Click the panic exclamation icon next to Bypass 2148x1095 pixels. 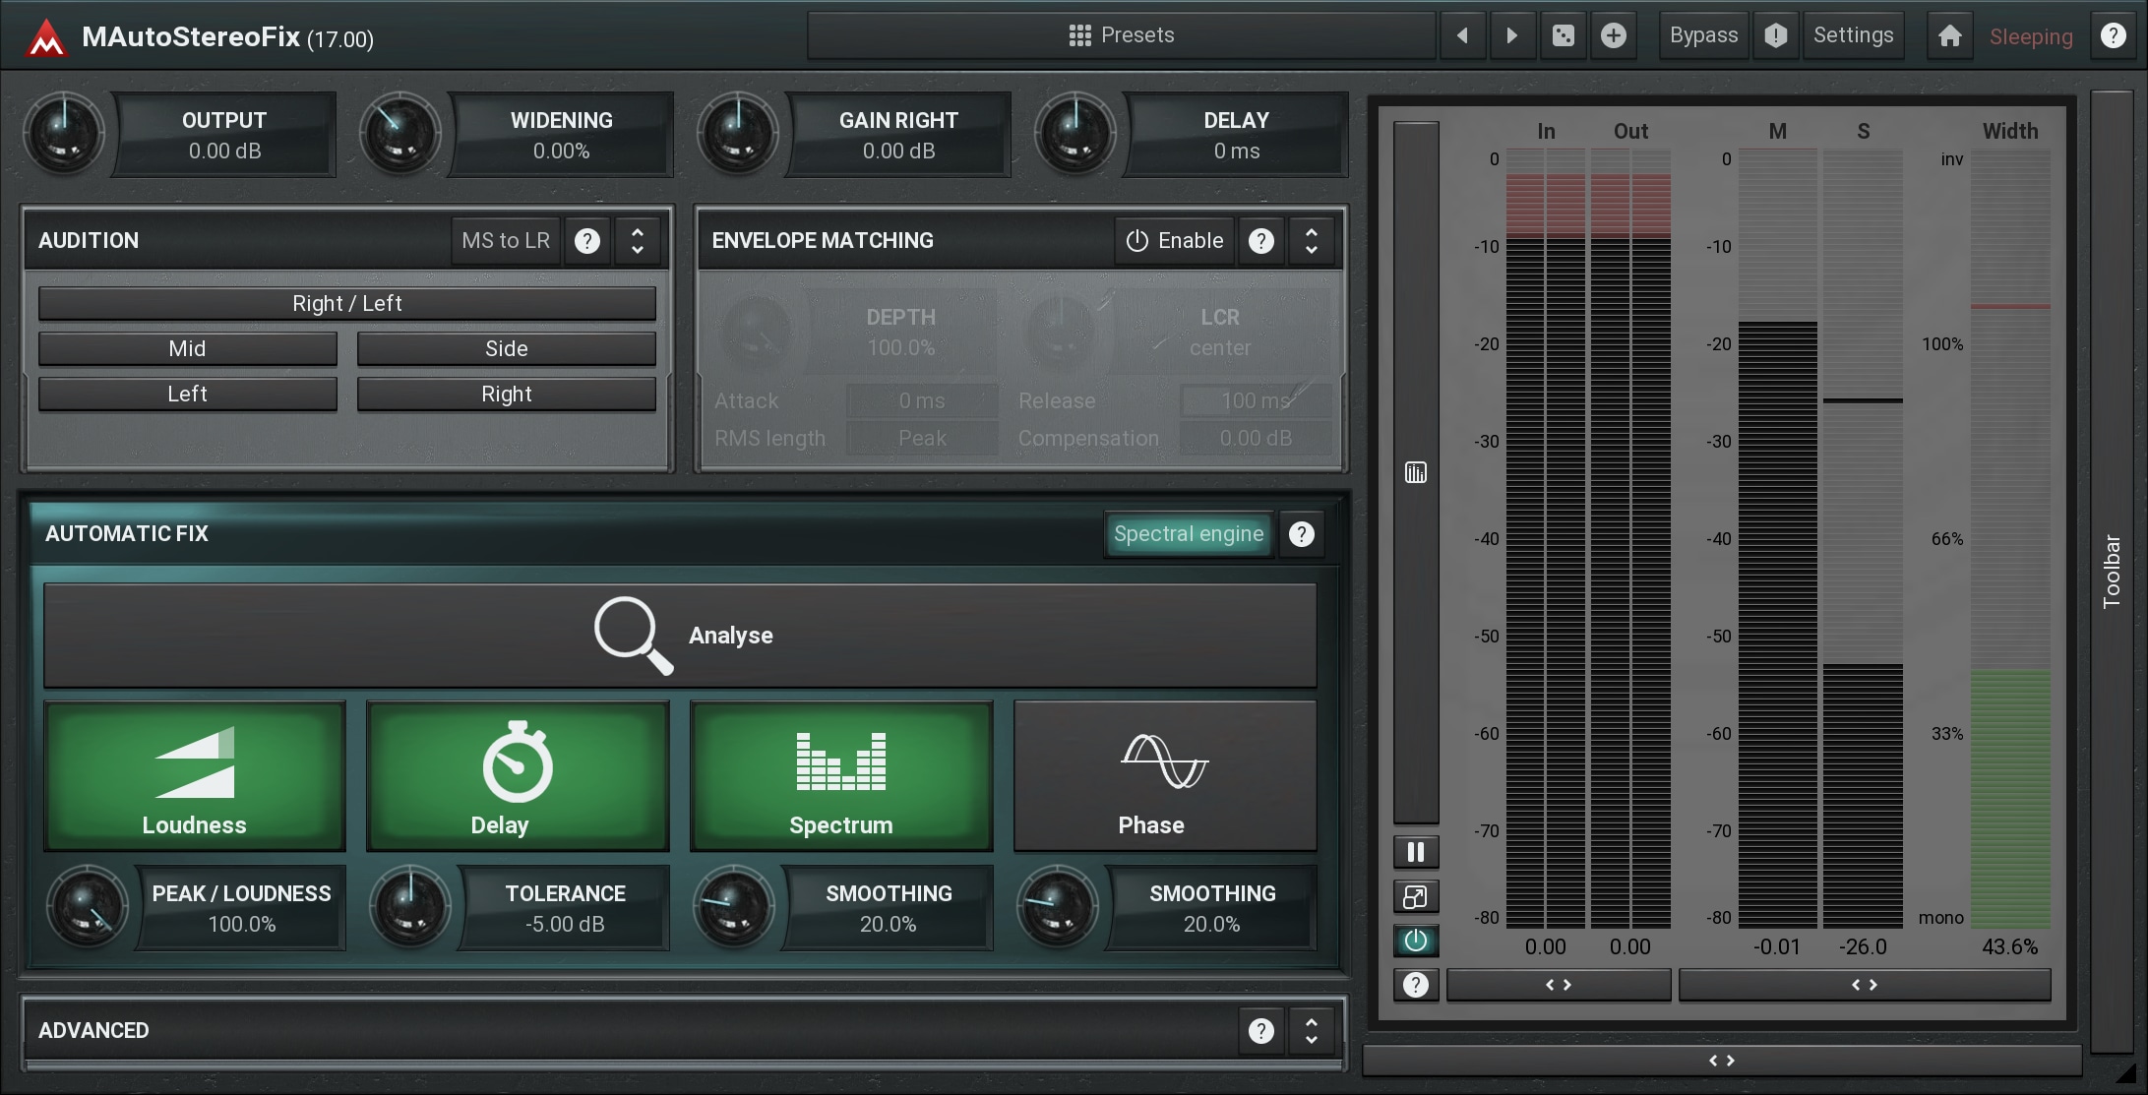click(x=1775, y=36)
